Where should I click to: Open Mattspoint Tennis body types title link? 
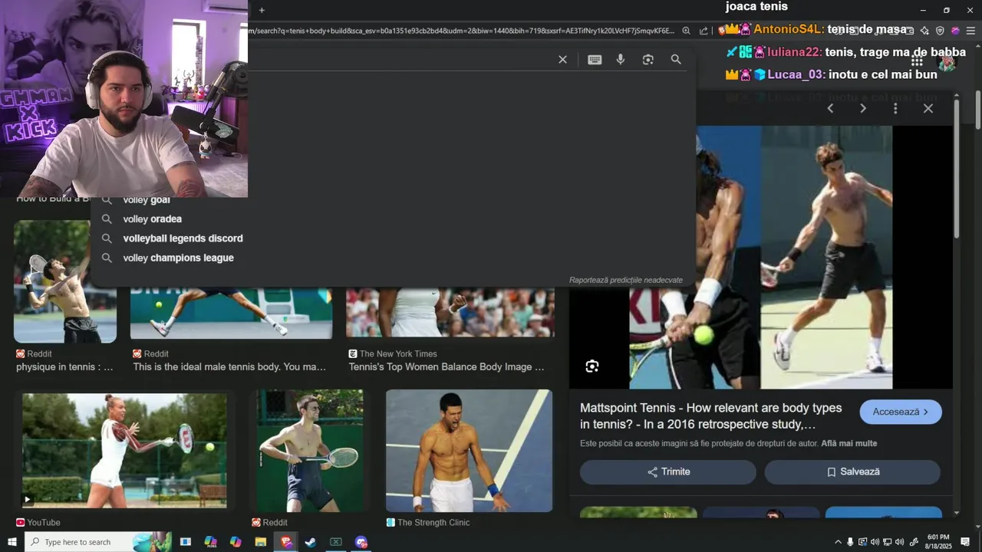(x=711, y=416)
